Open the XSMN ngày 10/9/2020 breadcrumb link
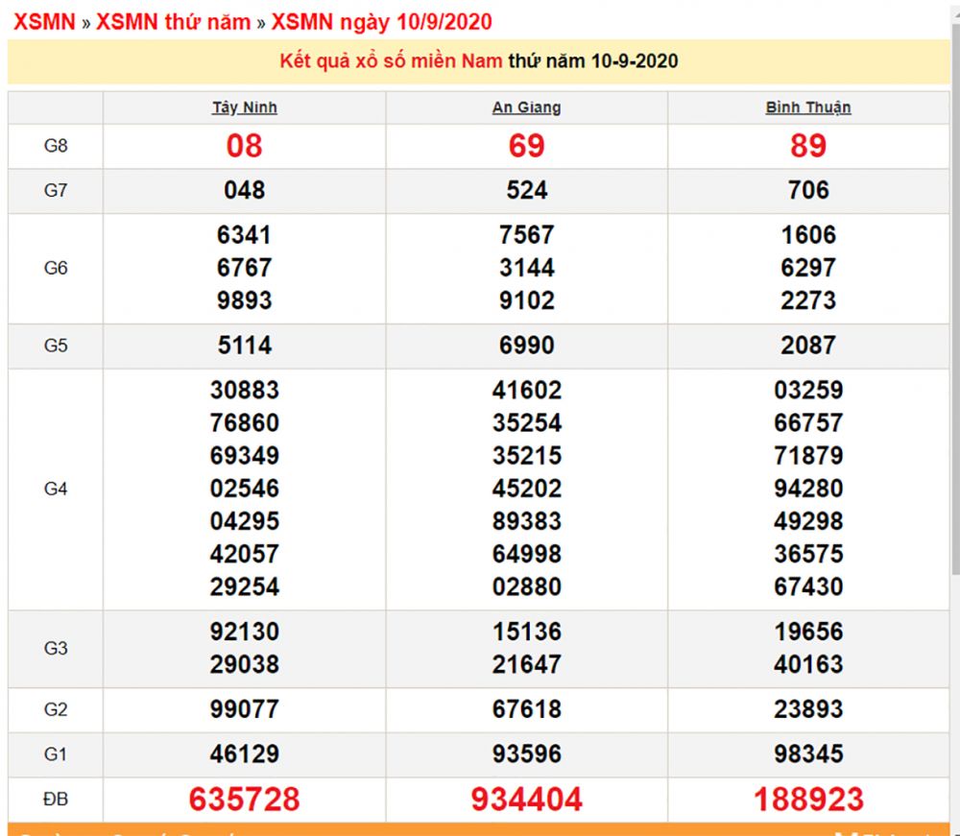 click(x=381, y=22)
